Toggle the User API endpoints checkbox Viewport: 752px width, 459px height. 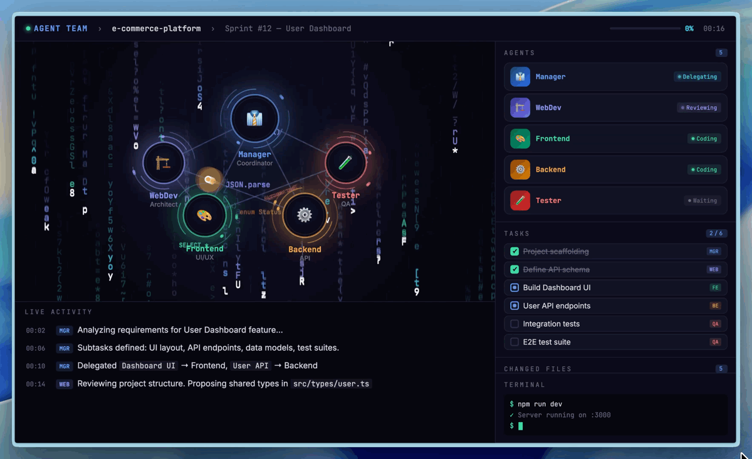click(514, 306)
